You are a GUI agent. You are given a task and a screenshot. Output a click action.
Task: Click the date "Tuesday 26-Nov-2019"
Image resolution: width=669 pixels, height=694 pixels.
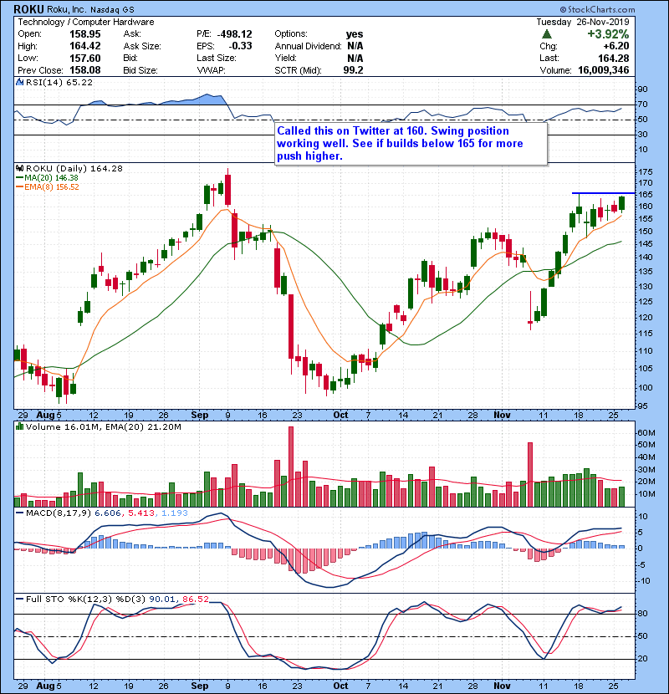click(x=583, y=22)
